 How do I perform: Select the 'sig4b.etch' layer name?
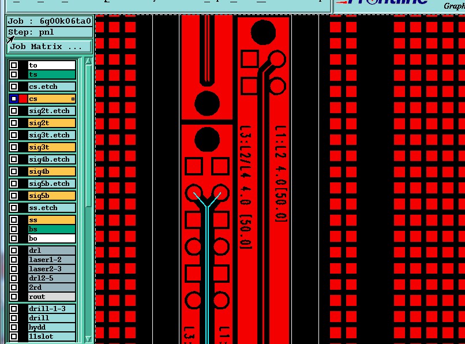pyautogui.click(x=51, y=159)
